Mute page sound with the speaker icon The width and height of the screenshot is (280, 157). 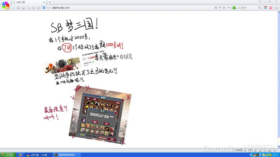265,150
